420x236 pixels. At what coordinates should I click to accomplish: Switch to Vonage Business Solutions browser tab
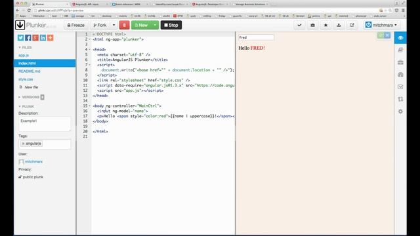(251, 5)
